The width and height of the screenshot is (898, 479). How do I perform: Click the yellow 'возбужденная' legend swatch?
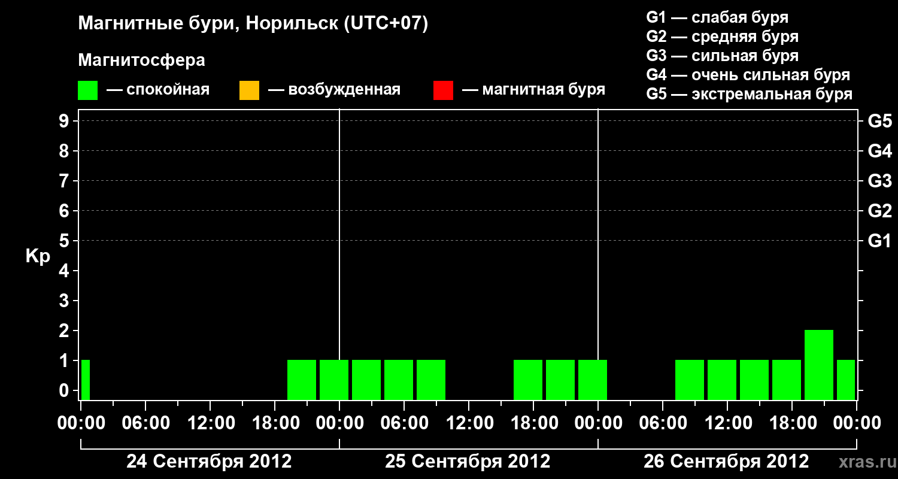249,90
